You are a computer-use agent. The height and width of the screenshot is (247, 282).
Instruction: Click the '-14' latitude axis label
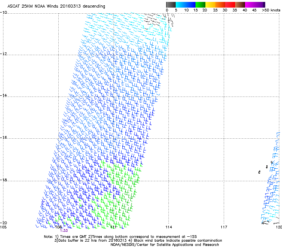[x=3, y=95]
